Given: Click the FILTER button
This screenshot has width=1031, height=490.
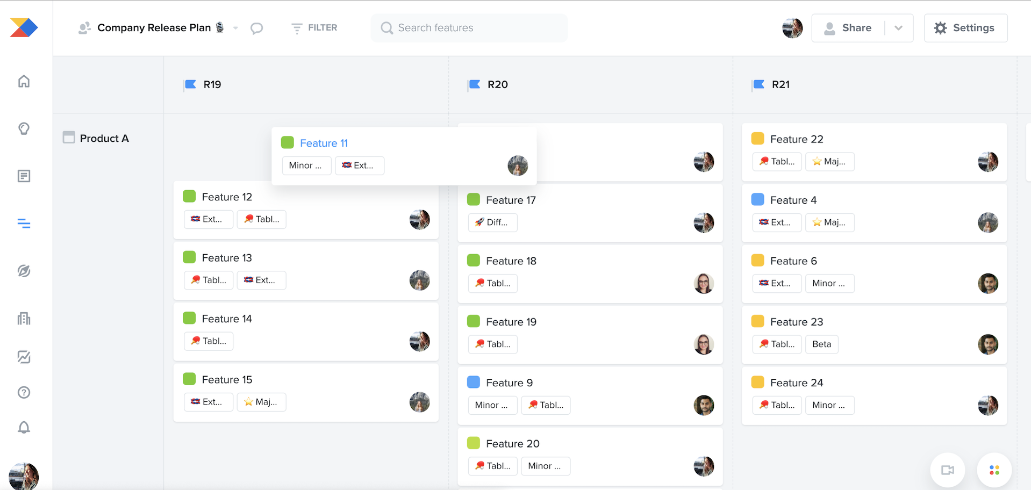Looking at the screenshot, I should point(314,28).
